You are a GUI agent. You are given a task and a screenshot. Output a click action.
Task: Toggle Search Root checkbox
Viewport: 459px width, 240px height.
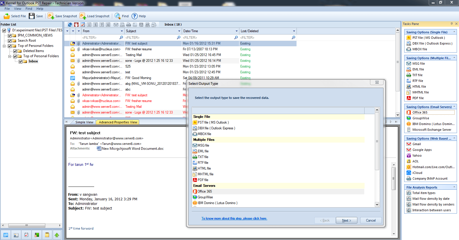click(10, 41)
